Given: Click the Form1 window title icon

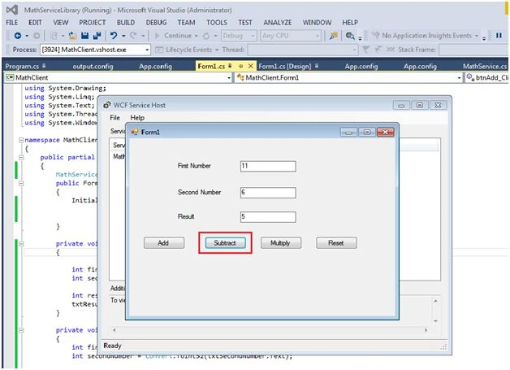Looking at the screenshot, I should [x=135, y=132].
